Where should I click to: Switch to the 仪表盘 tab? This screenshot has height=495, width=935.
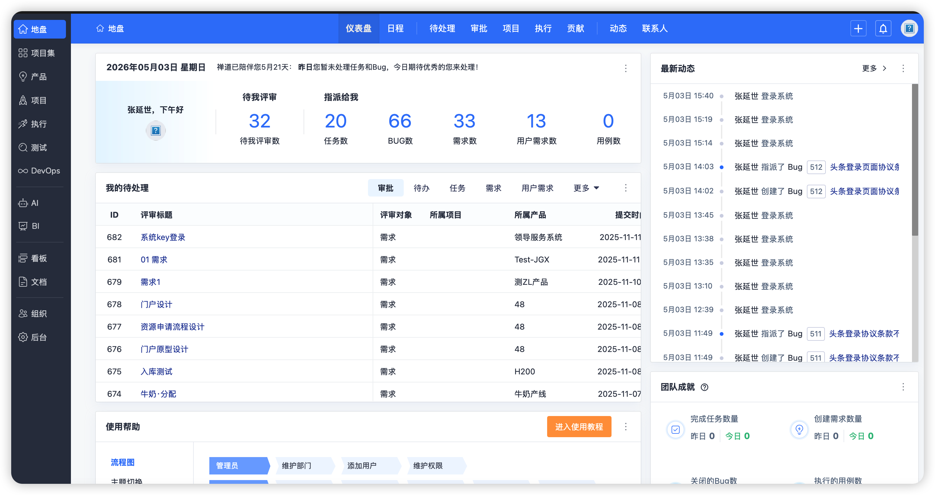tap(359, 28)
